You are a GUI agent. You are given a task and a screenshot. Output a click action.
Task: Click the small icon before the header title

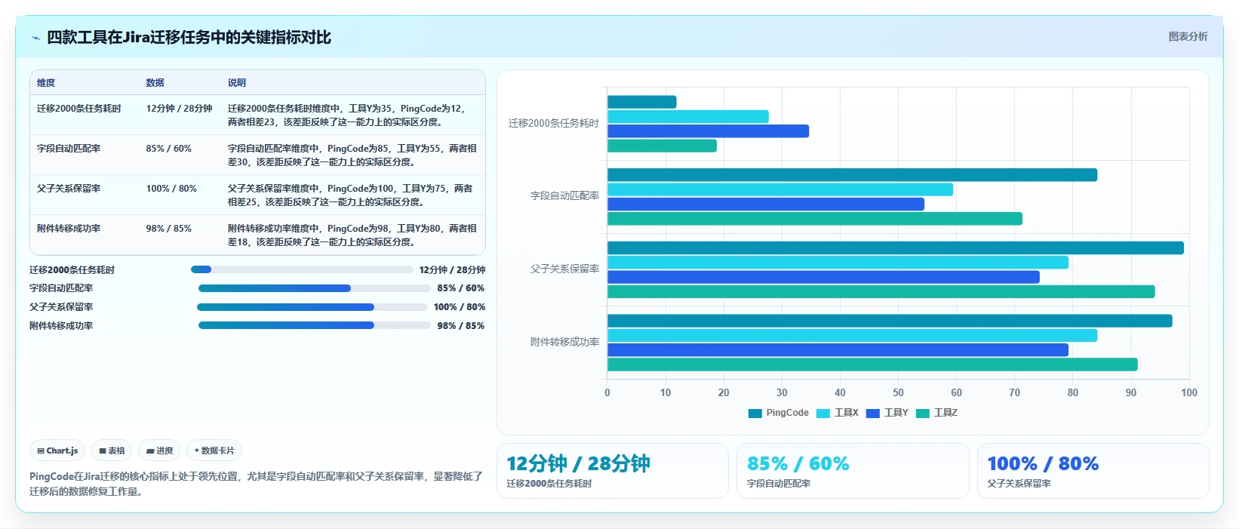coord(35,38)
